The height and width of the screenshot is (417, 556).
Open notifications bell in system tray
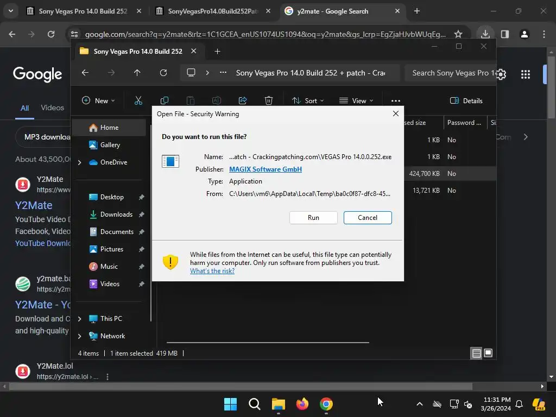519,404
